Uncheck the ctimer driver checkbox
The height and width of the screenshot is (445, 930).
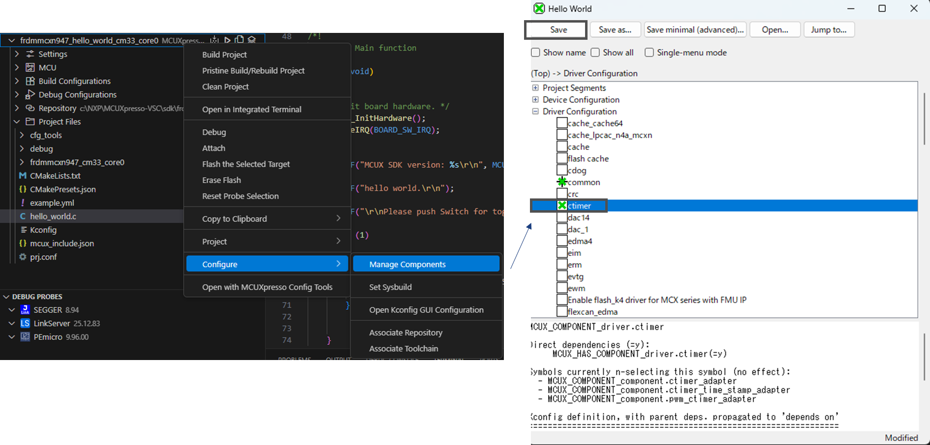(x=562, y=205)
